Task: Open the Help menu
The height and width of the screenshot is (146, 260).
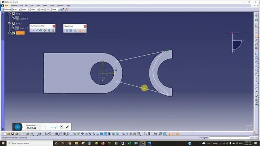Action: click(x=68, y=5)
